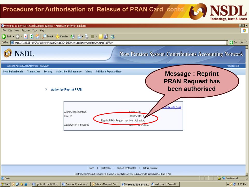
Task: Click the Back to Results Page link
Action: coord(172,107)
